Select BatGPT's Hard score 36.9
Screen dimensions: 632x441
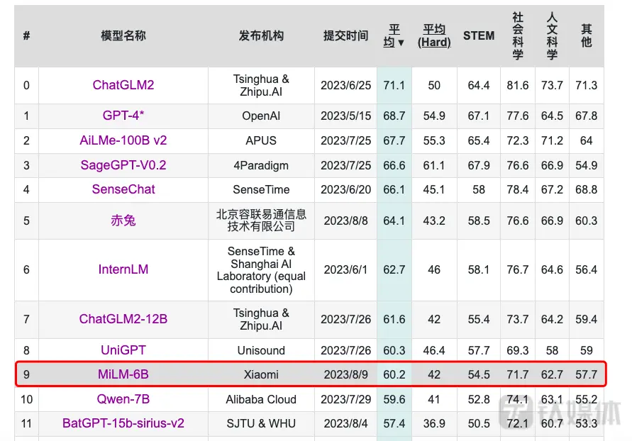tap(434, 424)
